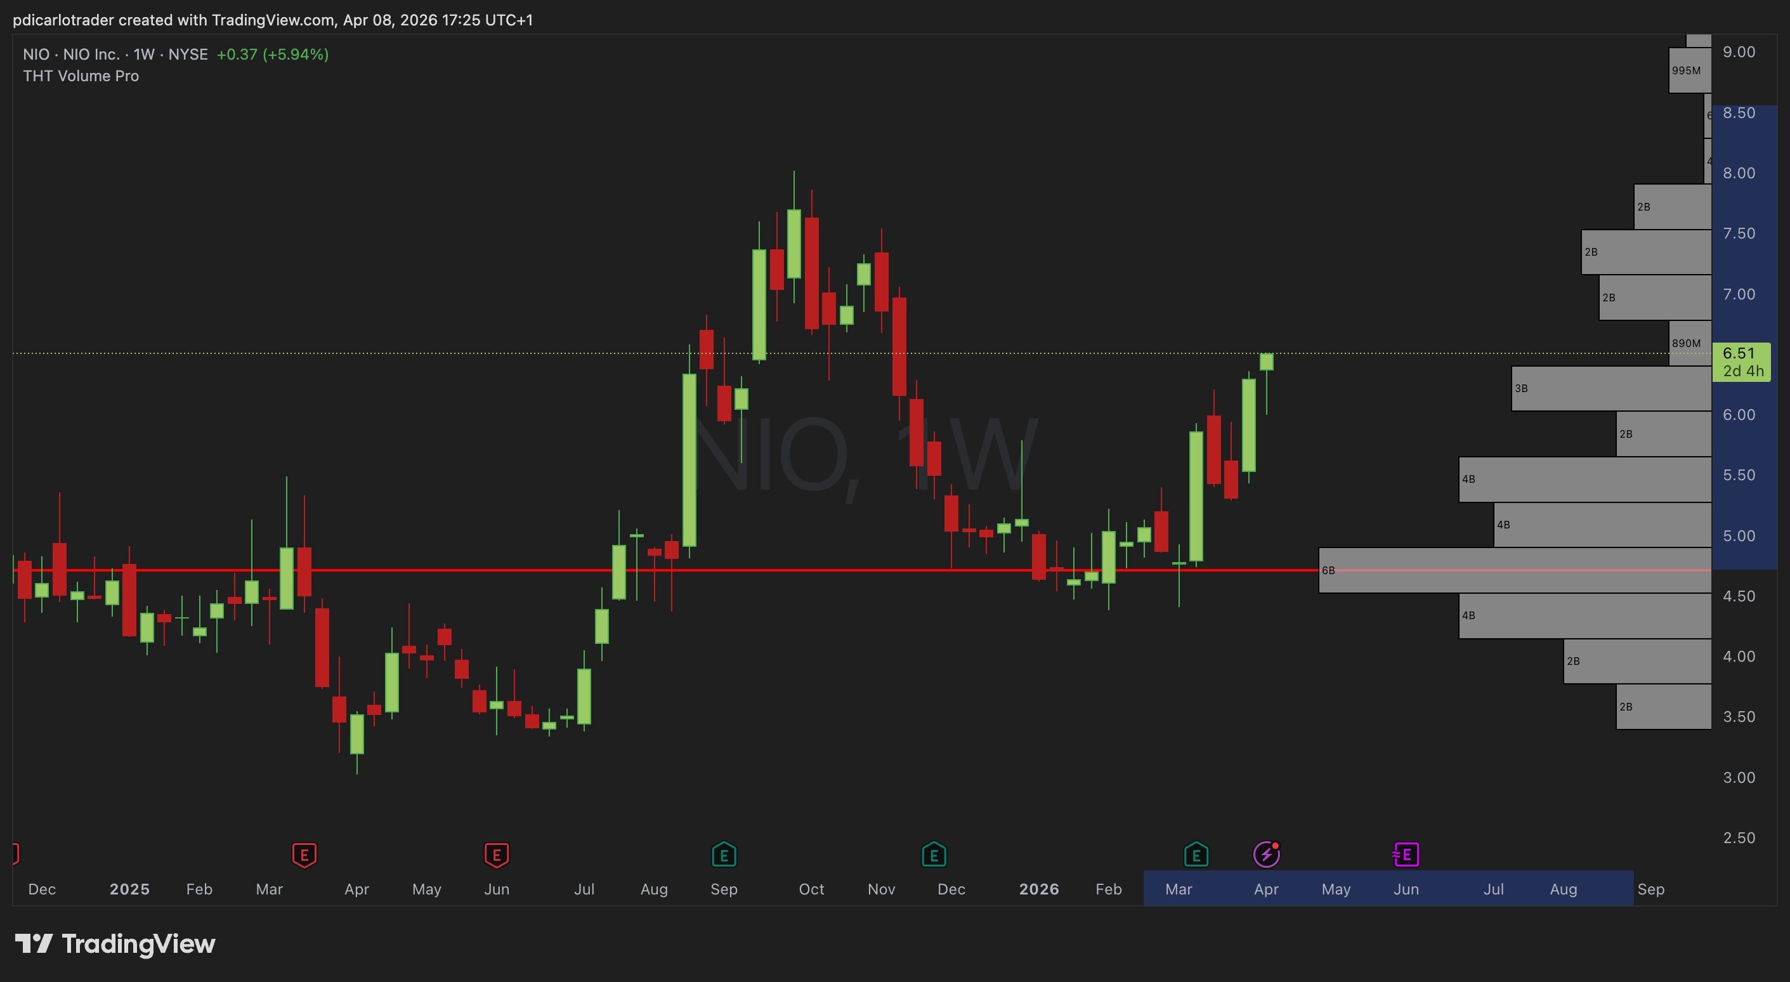Click the 890M volume profile bar

point(1690,343)
